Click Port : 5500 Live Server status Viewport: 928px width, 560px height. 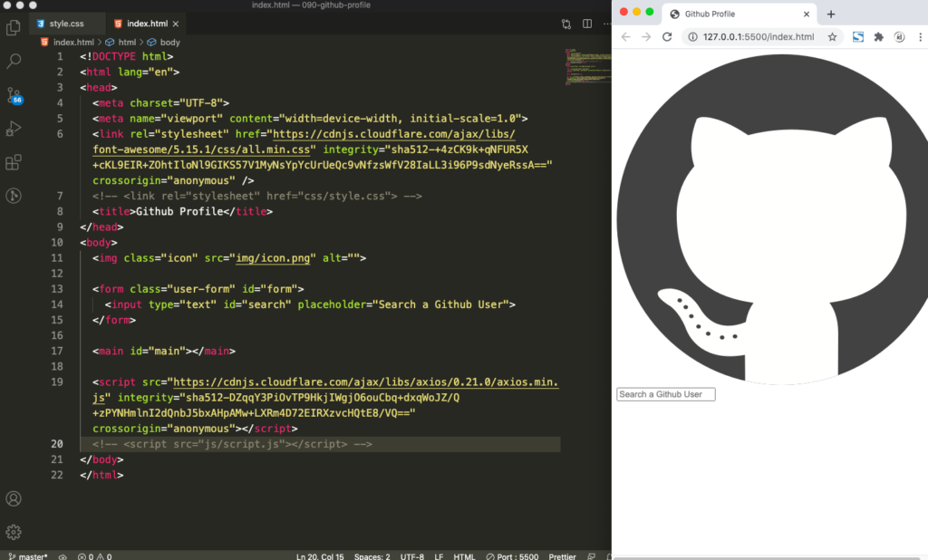coord(513,556)
